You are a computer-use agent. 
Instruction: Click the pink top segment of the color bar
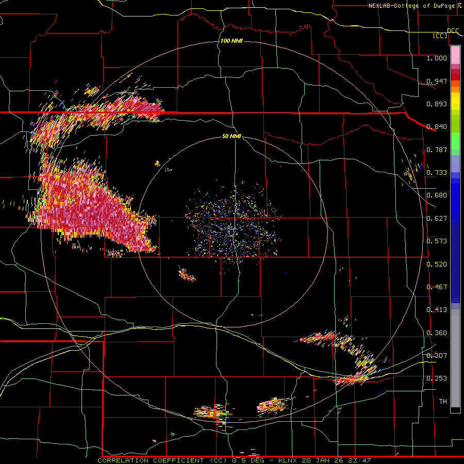tap(455, 55)
